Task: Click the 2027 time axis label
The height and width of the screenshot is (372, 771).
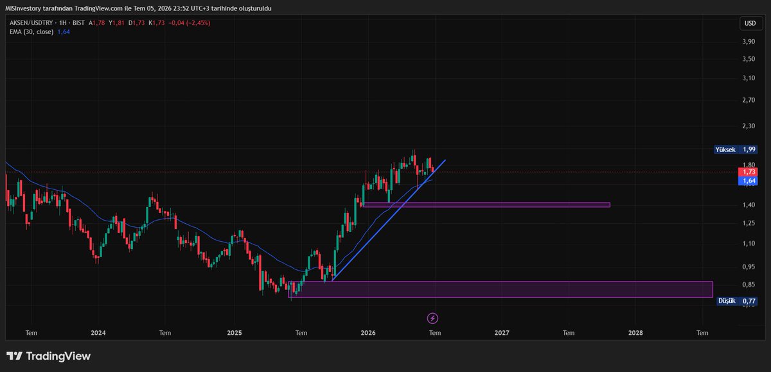Action: [x=502, y=333]
